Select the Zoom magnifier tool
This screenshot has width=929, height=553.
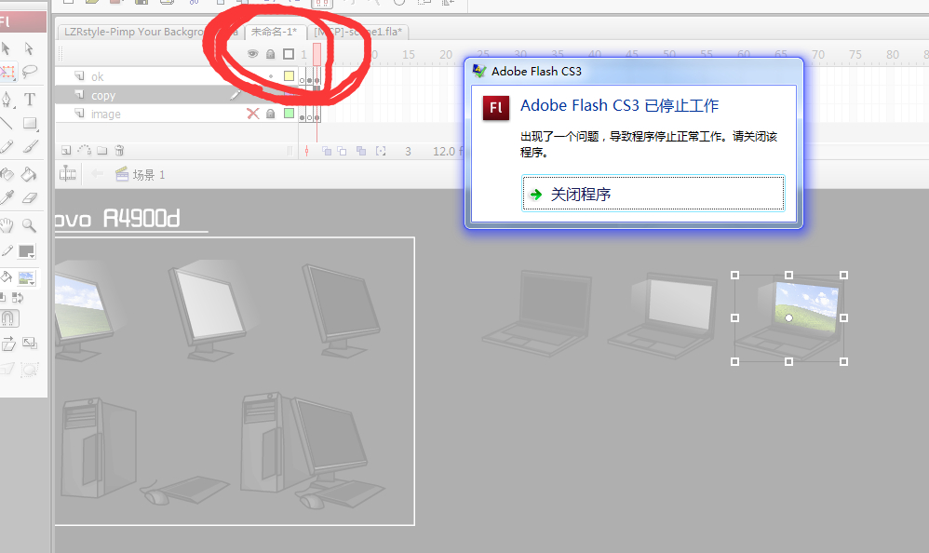[x=29, y=225]
